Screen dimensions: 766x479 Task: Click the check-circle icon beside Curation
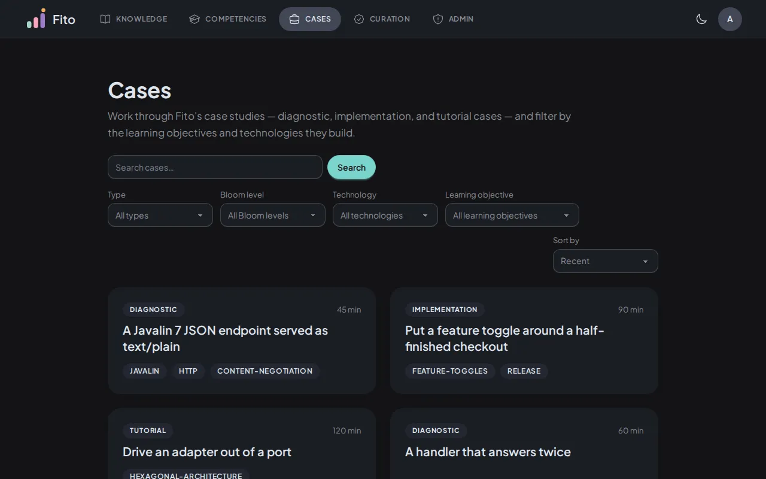point(359,19)
